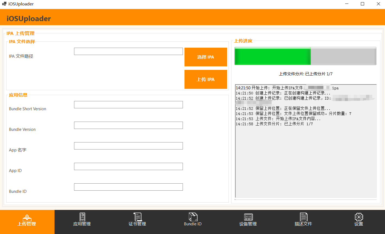
Task: Click the Bundle ID input field
Action: click(x=128, y=187)
